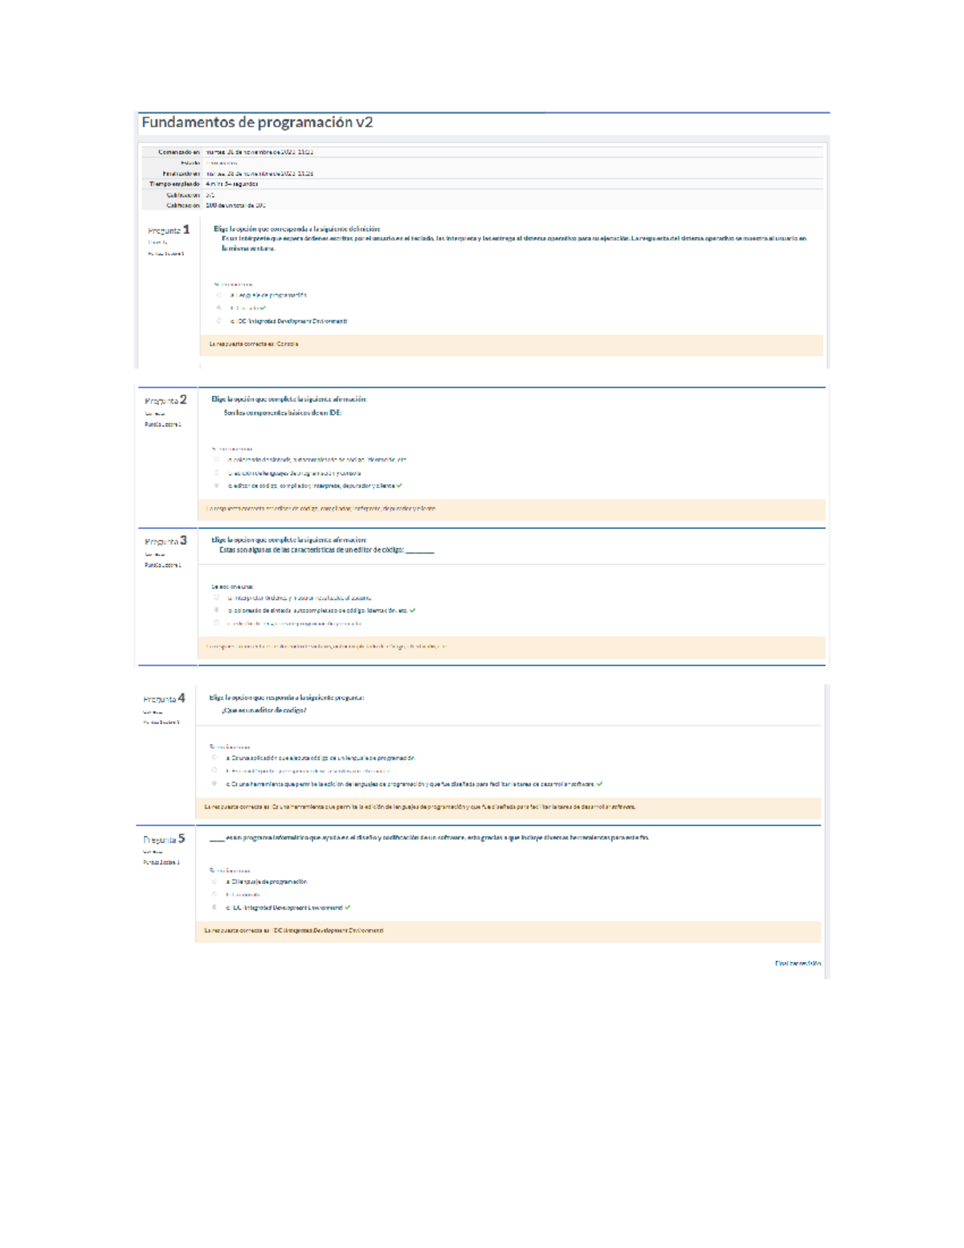This screenshot has height=1248, width=964.
Task: Click green checkmark in Pregunta 2
Action: click(399, 485)
